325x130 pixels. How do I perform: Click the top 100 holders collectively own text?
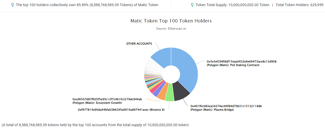point(87,5)
